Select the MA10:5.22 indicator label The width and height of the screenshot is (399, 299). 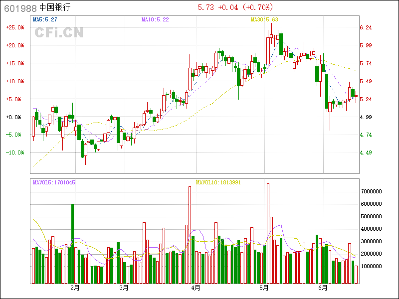click(155, 19)
